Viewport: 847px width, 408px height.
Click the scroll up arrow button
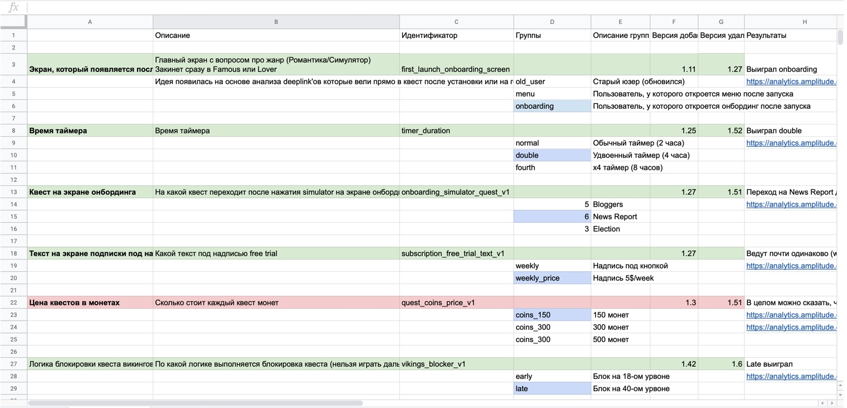(840, 385)
